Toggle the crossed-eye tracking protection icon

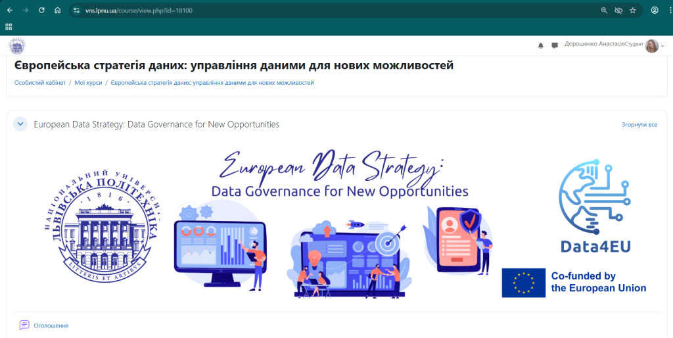click(x=618, y=11)
